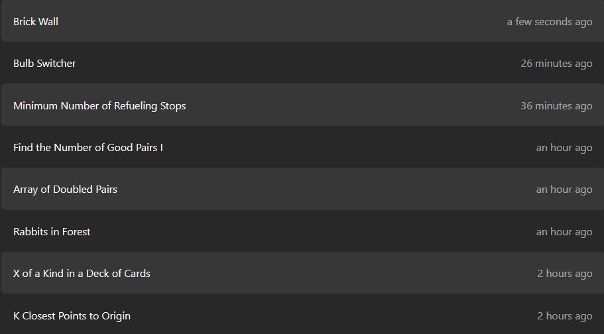Screen dimensions: 604x334
Task: Open the Brick Wall problem link
Action: click(36, 22)
